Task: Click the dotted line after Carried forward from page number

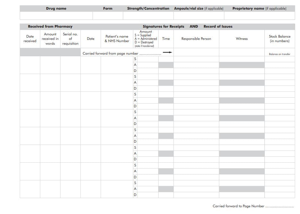Action: click(150, 54)
